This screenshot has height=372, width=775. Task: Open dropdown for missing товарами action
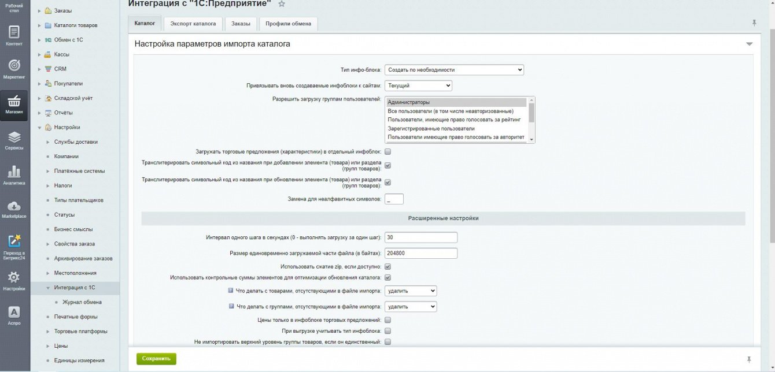point(411,291)
